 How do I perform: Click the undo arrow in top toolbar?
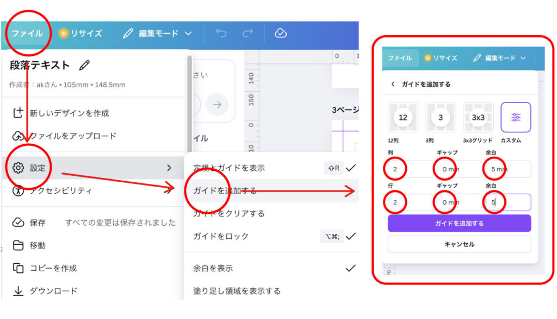click(x=221, y=34)
